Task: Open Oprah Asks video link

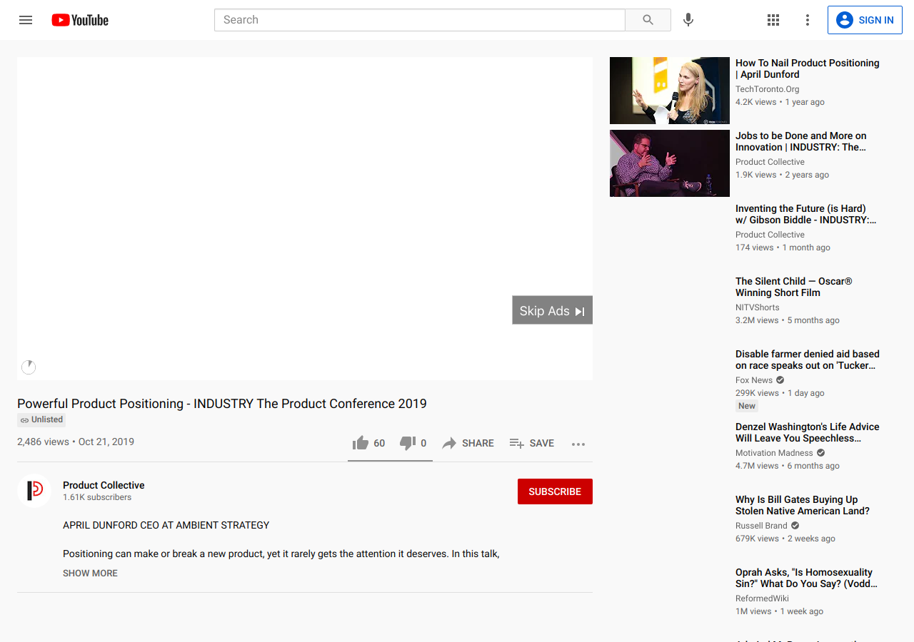Action: [806, 578]
